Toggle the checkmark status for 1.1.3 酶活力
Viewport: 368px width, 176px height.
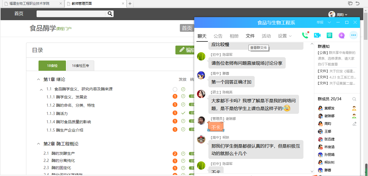coord(183,113)
